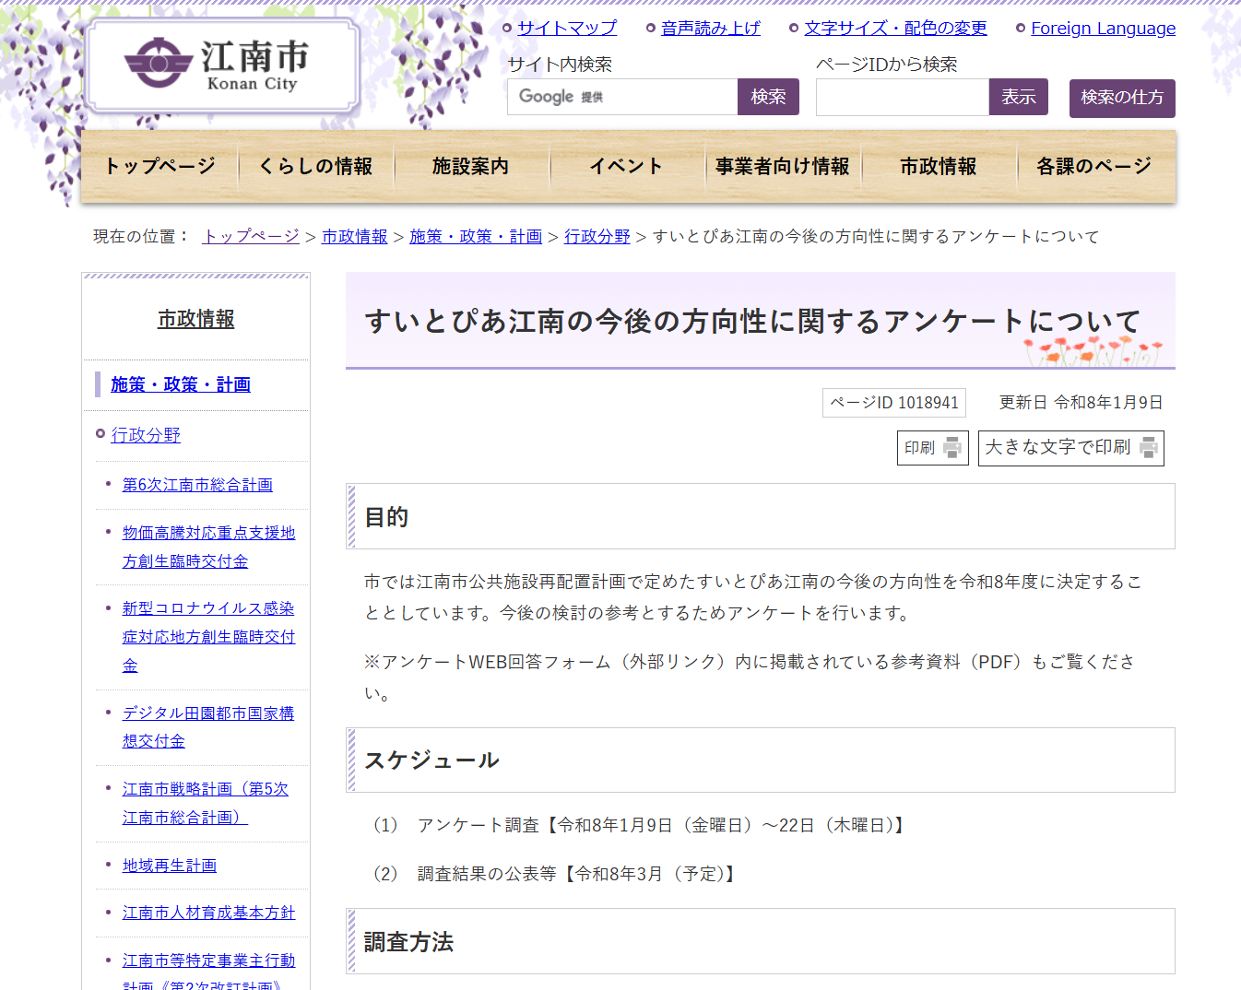This screenshot has height=990, width=1241.
Task: Click the 大きな文字で印刷 print button
Action: coord(1070,448)
